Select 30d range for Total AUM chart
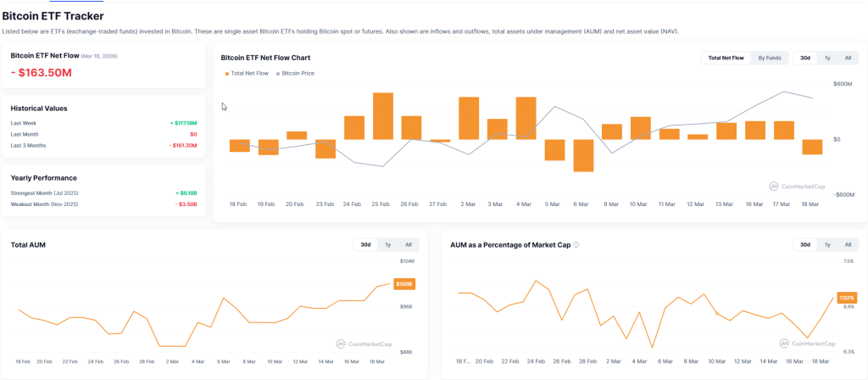868x380 pixels. pyautogui.click(x=365, y=245)
